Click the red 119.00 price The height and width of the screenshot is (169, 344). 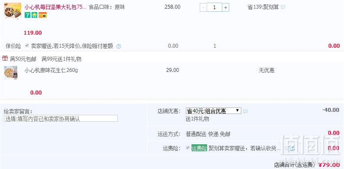(x=32, y=33)
